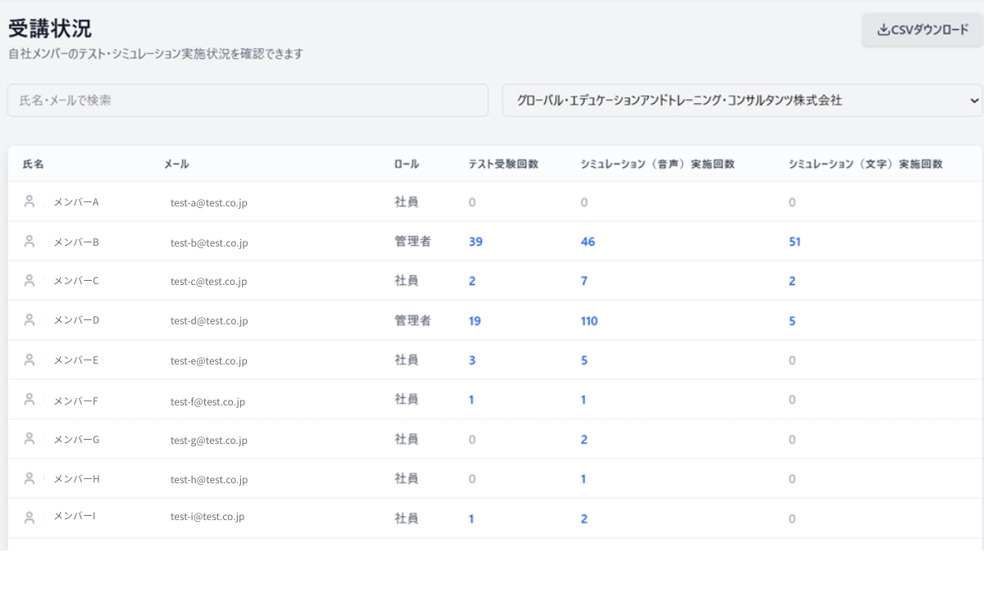The width and height of the screenshot is (984, 602).
Task: Open メンバーE's voice simulation count 5
Action: pyautogui.click(x=584, y=360)
